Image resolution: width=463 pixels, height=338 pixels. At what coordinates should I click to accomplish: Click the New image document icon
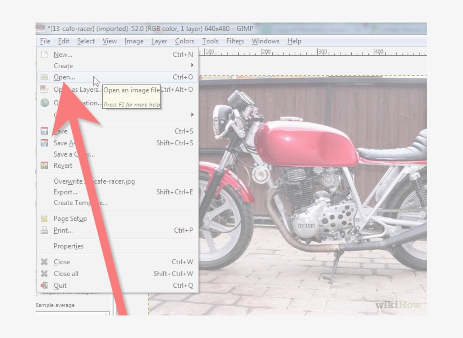[45, 55]
